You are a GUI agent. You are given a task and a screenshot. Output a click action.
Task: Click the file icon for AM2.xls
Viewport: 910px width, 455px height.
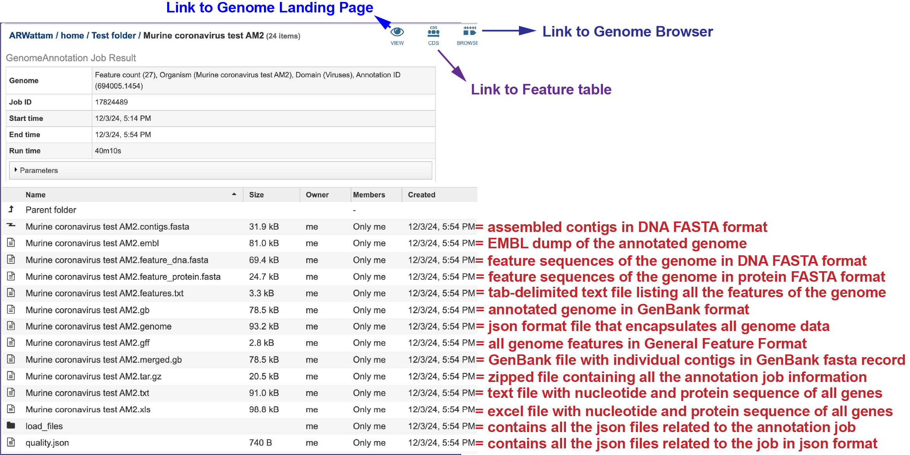[x=11, y=409]
